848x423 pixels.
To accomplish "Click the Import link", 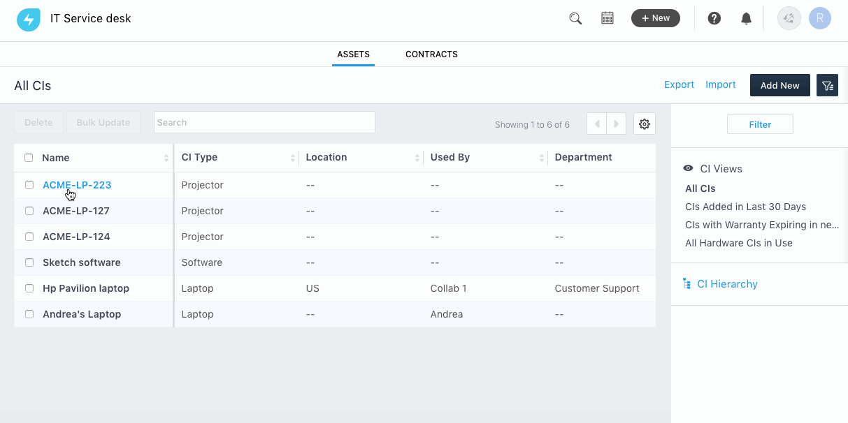I will [x=721, y=84].
